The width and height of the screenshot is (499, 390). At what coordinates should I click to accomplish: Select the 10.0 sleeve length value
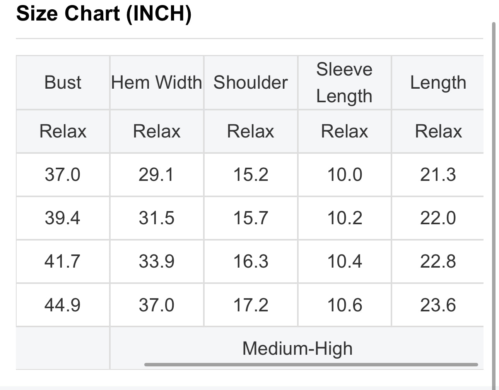click(344, 175)
